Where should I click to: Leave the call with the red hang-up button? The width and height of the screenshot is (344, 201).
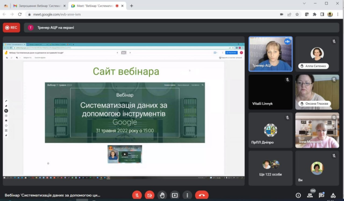pyautogui.click(x=202, y=195)
